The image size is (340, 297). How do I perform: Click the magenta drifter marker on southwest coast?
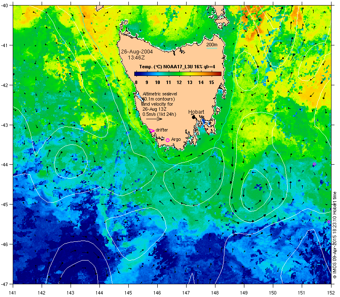(x=152, y=131)
